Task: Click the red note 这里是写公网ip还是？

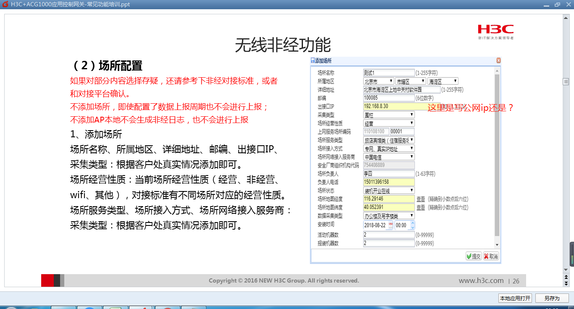Action: pos(471,107)
